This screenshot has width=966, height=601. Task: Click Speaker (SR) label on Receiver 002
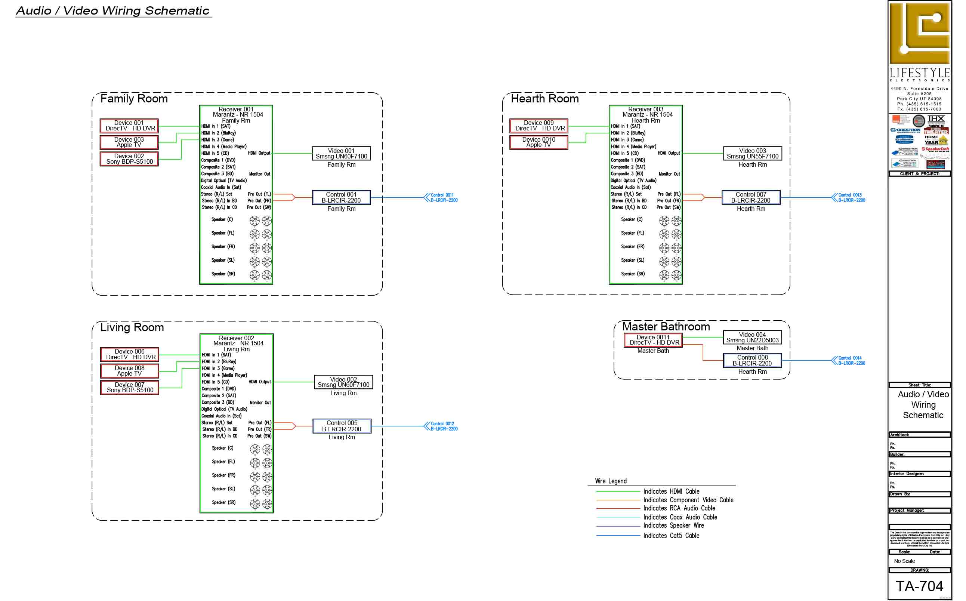[x=224, y=502]
